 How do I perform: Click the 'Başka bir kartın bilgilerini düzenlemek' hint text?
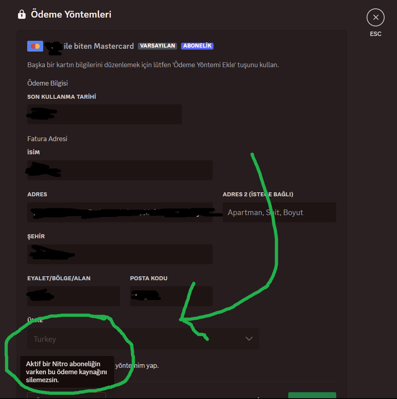pyautogui.click(x=153, y=65)
